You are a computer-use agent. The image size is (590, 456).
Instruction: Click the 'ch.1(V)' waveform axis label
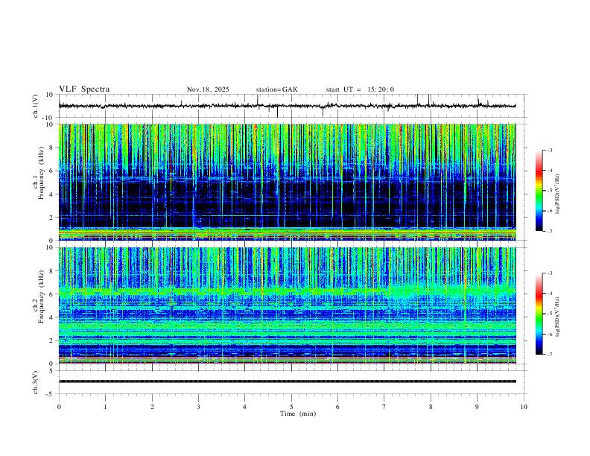pos(36,106)
